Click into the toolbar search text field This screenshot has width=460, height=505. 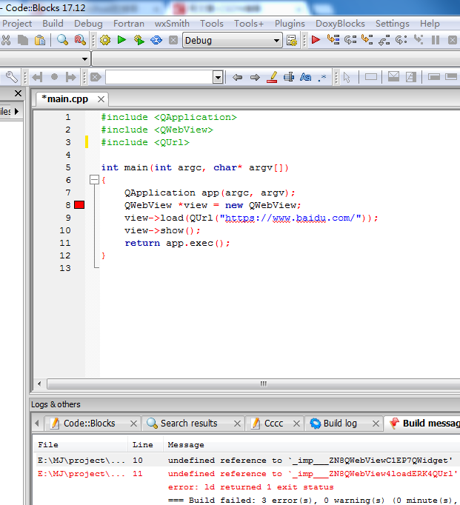[x=159, y=77]
